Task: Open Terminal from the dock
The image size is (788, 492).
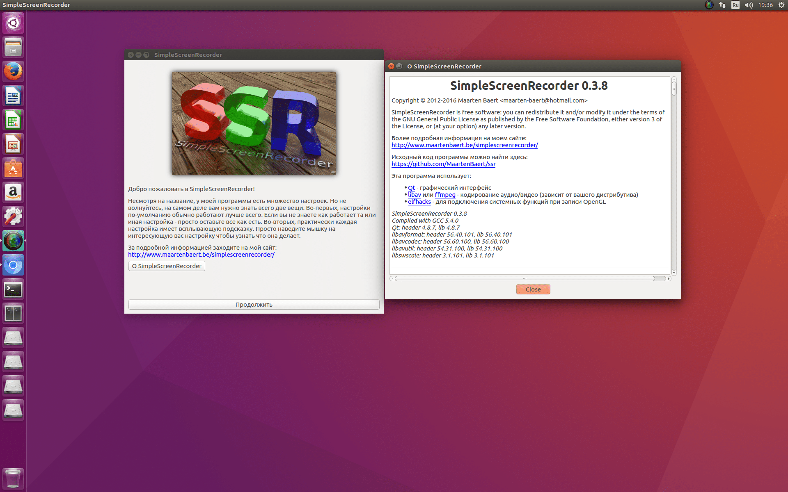Action: [13, 289]
